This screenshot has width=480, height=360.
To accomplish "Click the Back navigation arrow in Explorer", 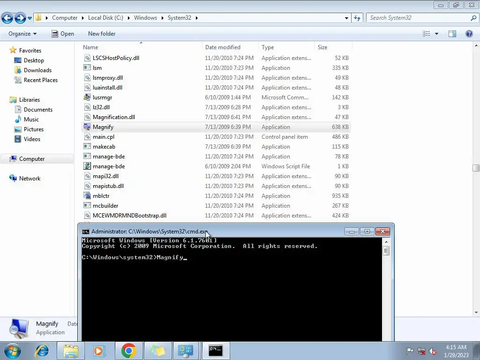I will 7,18.
